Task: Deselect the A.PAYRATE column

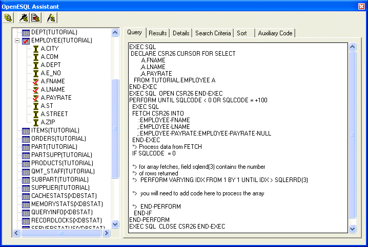Action: point(36,98)
